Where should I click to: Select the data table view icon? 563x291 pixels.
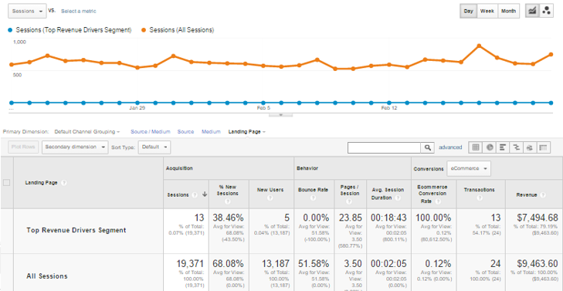coord(476,147)
